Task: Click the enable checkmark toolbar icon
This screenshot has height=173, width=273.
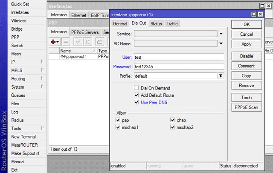Action: tap(78, 42)
